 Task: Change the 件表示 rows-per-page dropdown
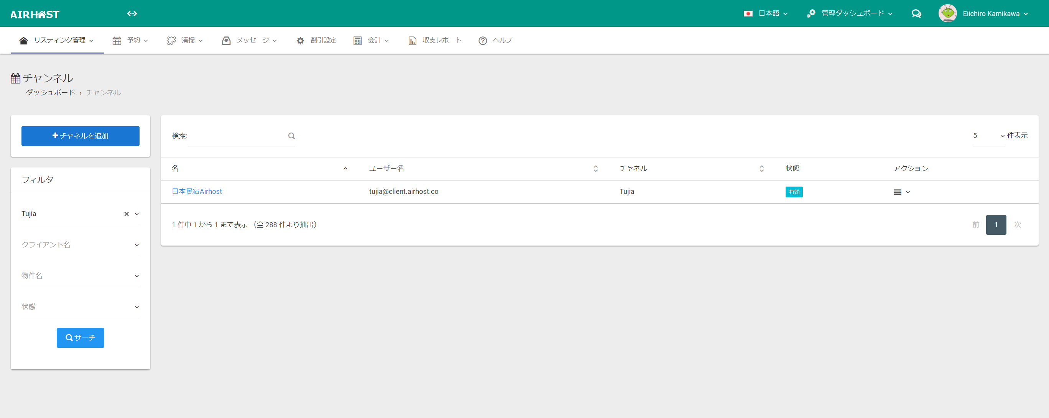(988, 136)
